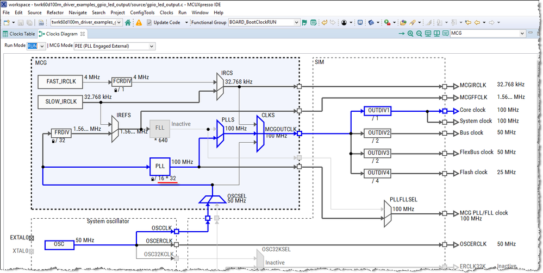
Task: Click the CLKS multiplexer
Action: click(x=260, y=134)
